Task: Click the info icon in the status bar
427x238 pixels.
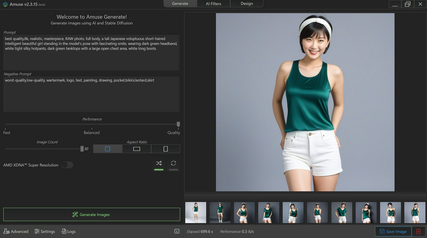Action: (177, 231)
